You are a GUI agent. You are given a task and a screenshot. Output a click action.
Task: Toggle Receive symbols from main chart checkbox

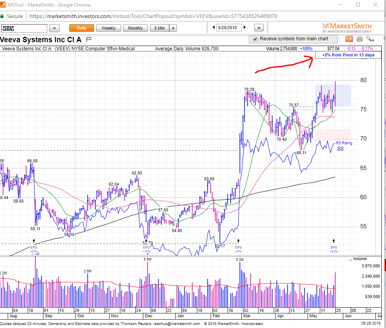click(x=255, y=39)
